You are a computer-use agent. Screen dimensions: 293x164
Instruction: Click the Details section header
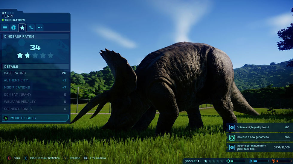[x=35, y=67]
